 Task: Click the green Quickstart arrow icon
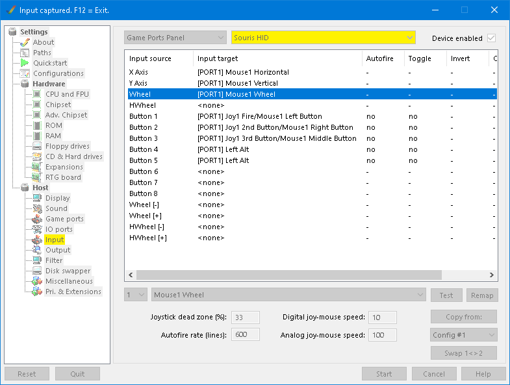[x=25, y=63]
